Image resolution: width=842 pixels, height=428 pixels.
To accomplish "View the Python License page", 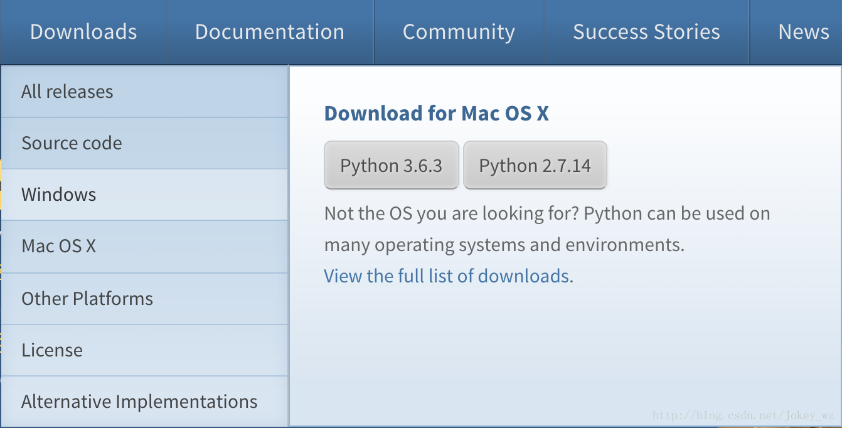I will pos(52,350).
